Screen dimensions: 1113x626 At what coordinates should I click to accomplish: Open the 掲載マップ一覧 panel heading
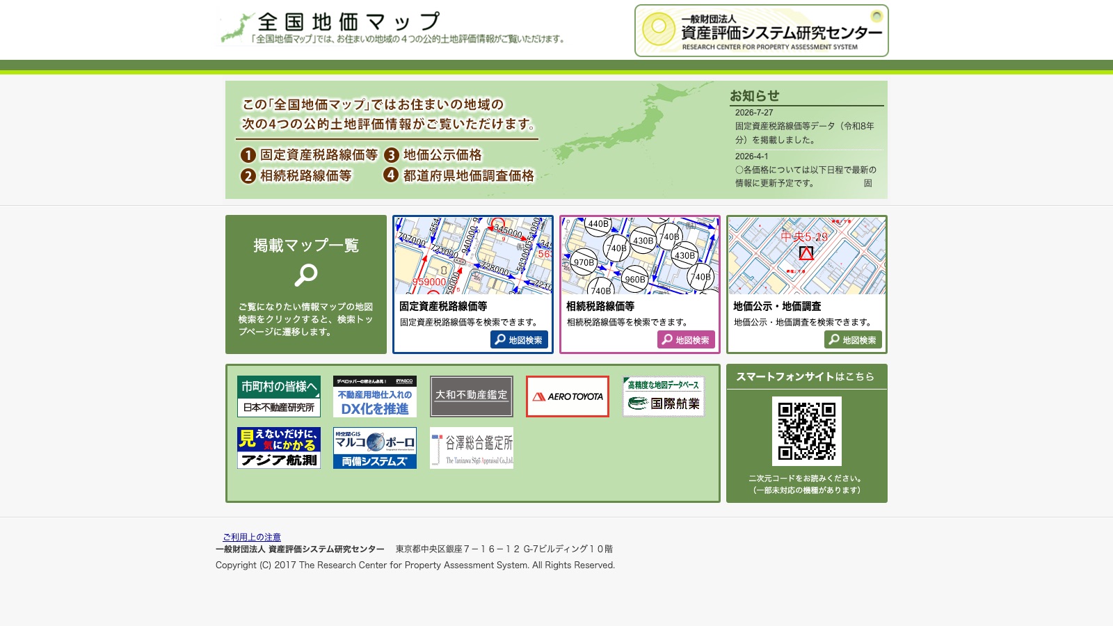tap(306, 246)
